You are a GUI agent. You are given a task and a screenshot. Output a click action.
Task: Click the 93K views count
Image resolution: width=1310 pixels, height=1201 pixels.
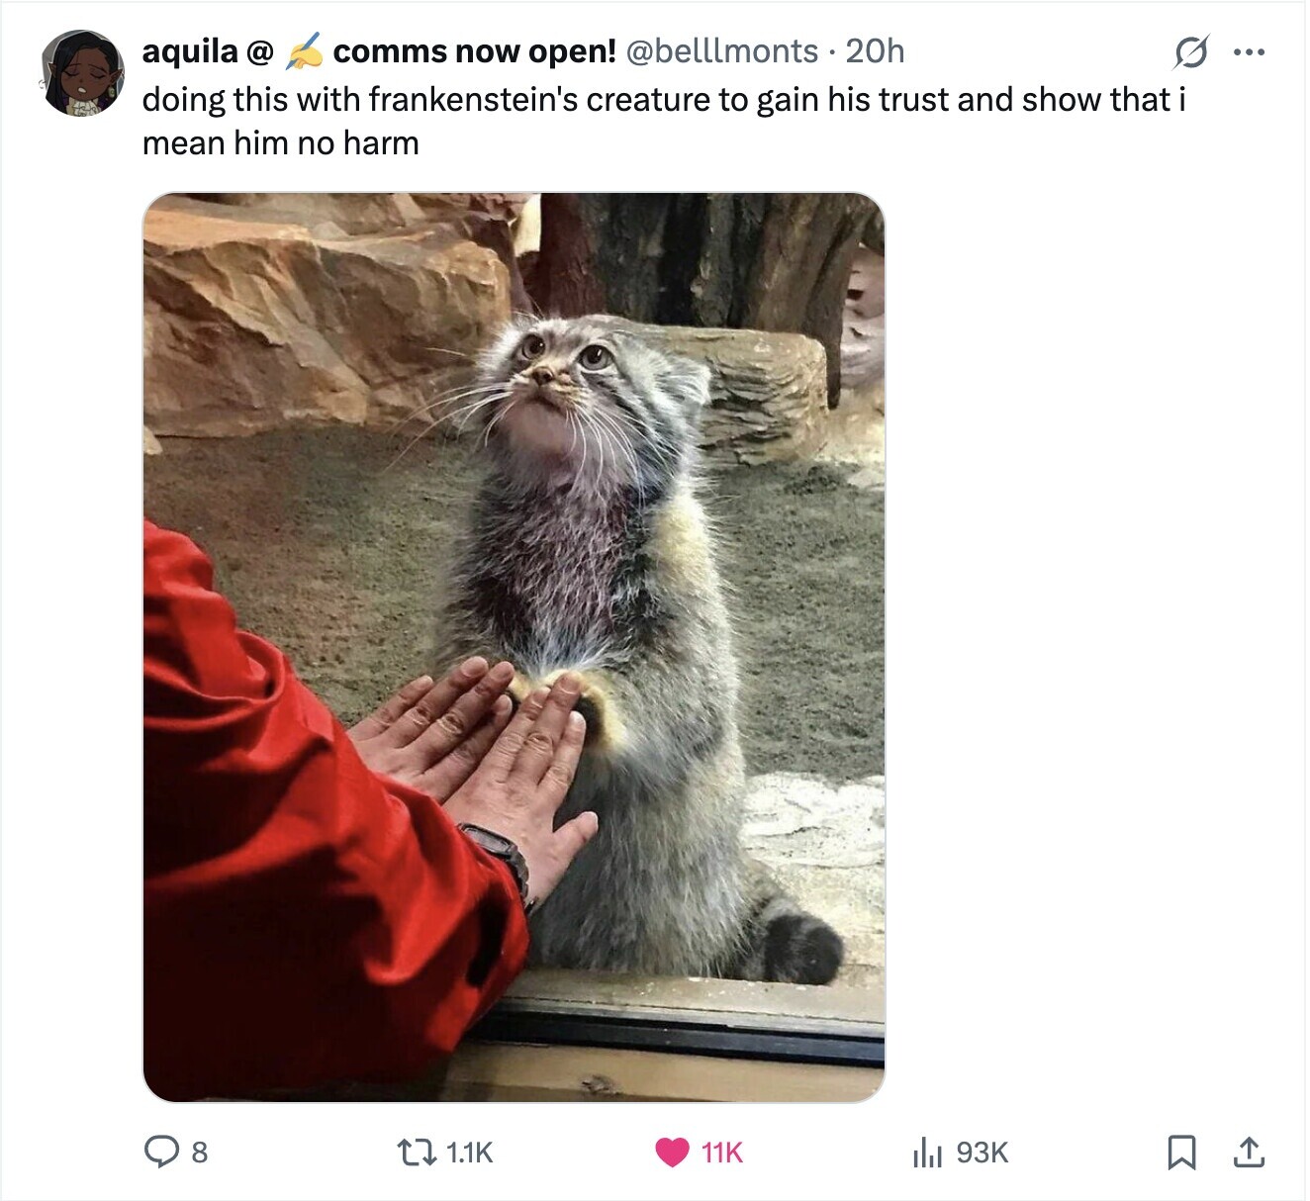point(982,1153)
